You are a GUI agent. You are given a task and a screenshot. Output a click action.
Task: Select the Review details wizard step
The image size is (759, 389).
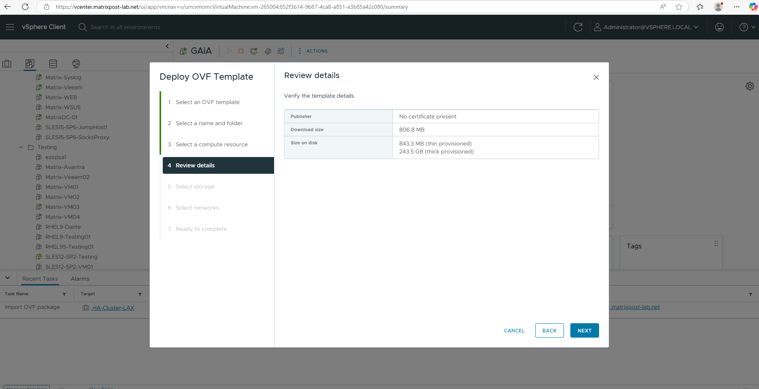click(218, 165)
